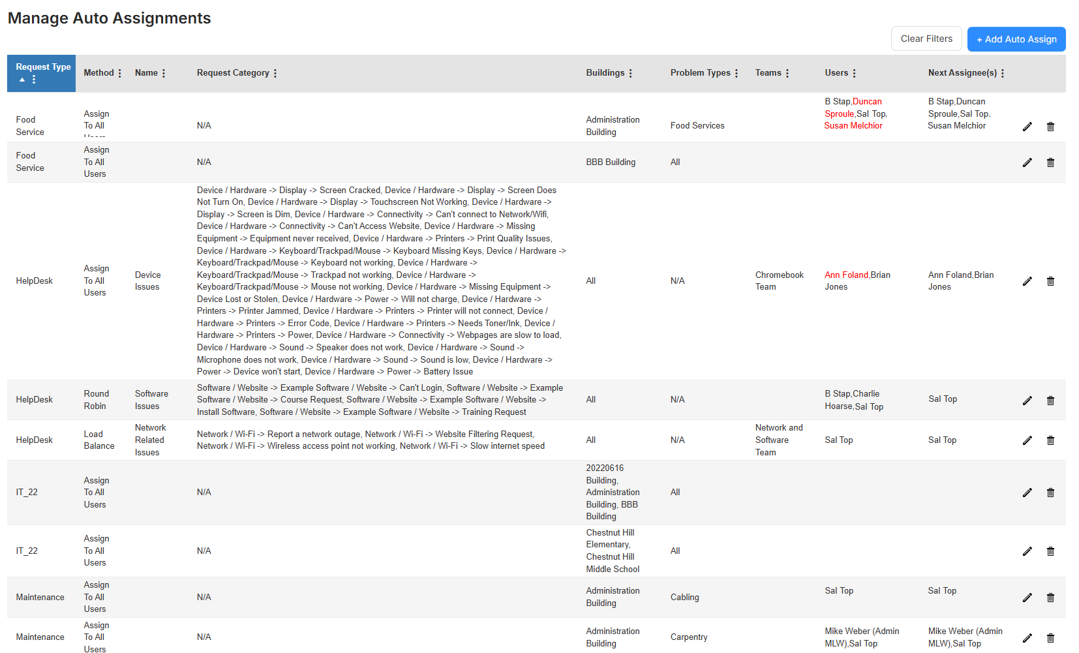1079x653 pixels.
Task: Delete the Food Service BBB Building rule
Action: pyautogui.click(x=1050, y=162)
